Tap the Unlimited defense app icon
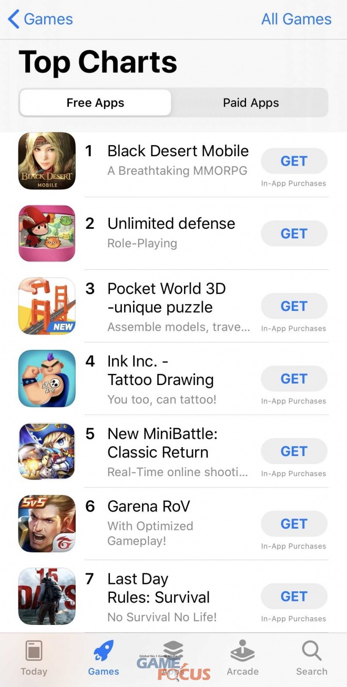This screenshot has height=687, width=347. tap(47, 233)
